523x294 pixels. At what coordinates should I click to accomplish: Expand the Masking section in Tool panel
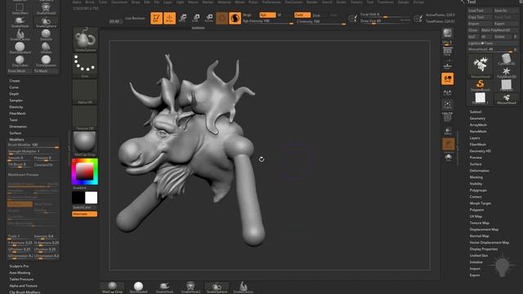(x=476, y=177)
